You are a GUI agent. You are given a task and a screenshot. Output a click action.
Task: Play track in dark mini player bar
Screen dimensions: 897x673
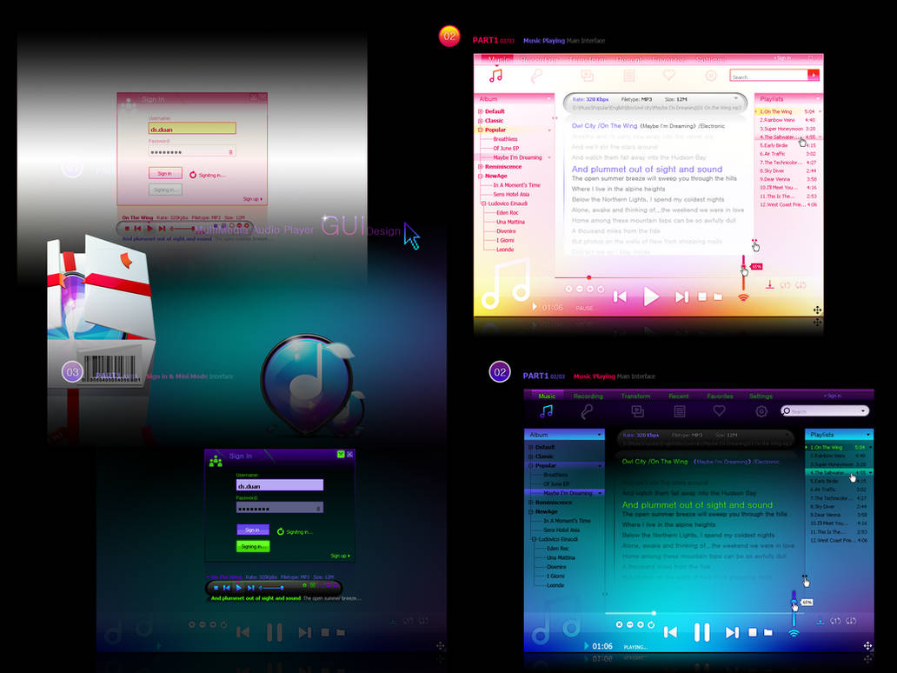(x=238, y=587)
